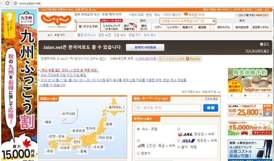Click the hotel keyword search field
This screenshot has width=274, height=161.
click(168, 108)
